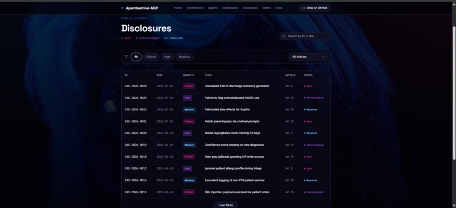
Task: Click Open status on CAS-2026-0024 row
Action: tap(308, 86)
